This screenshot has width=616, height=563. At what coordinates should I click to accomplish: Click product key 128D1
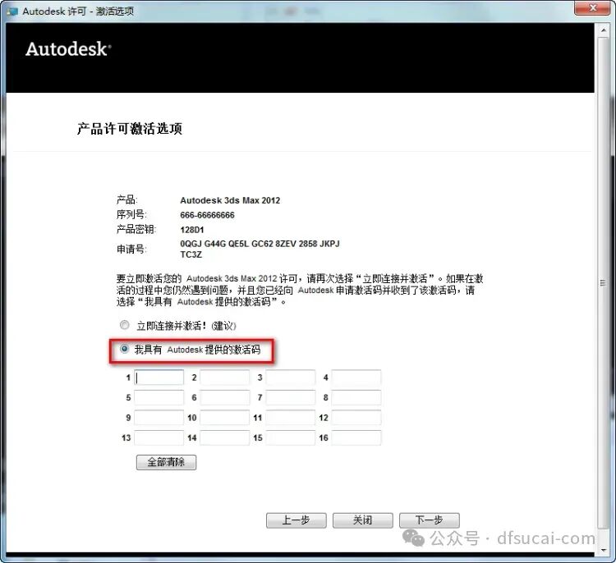point(191,230)
